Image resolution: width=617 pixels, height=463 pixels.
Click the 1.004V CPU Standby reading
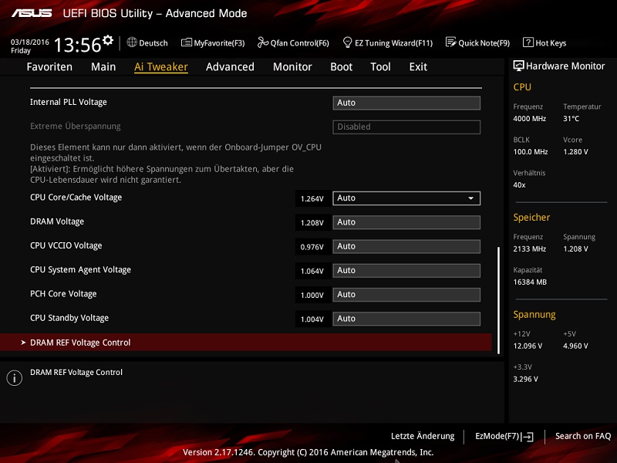tap(312, 319)
